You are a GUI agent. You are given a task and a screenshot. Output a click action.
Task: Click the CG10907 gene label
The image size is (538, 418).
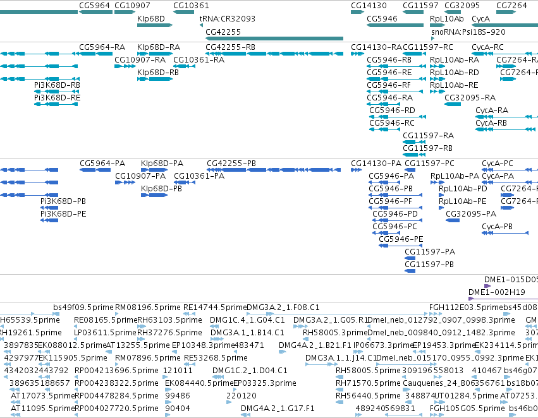[x=132, y=6]
